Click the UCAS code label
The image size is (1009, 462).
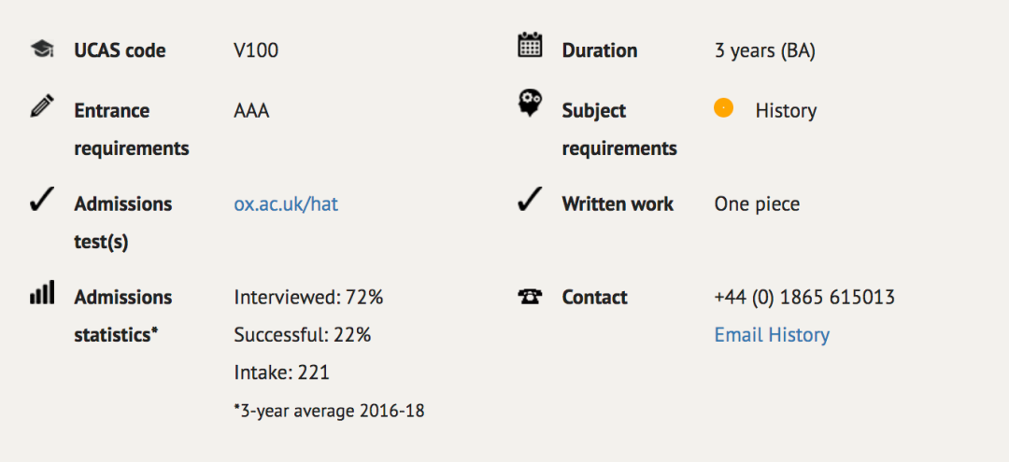pyautogui.click(x=120, y=50)
